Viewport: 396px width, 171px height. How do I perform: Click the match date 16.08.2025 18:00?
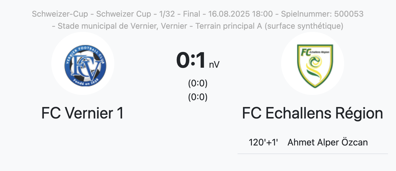click(240, 13)
